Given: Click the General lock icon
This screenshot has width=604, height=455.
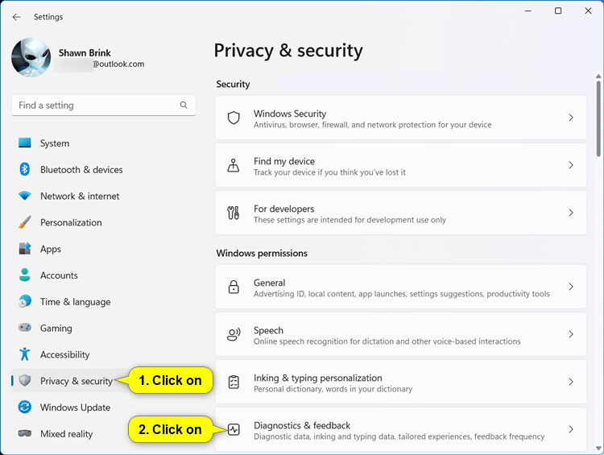Looking at the screenshot, I should (234, 287).
